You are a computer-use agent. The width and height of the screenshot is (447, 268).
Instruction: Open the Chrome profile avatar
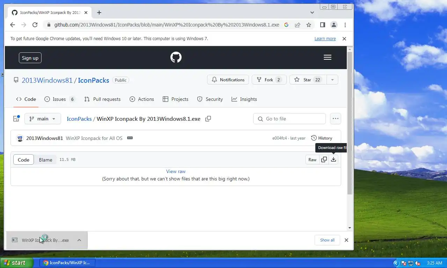pos(334,25)
